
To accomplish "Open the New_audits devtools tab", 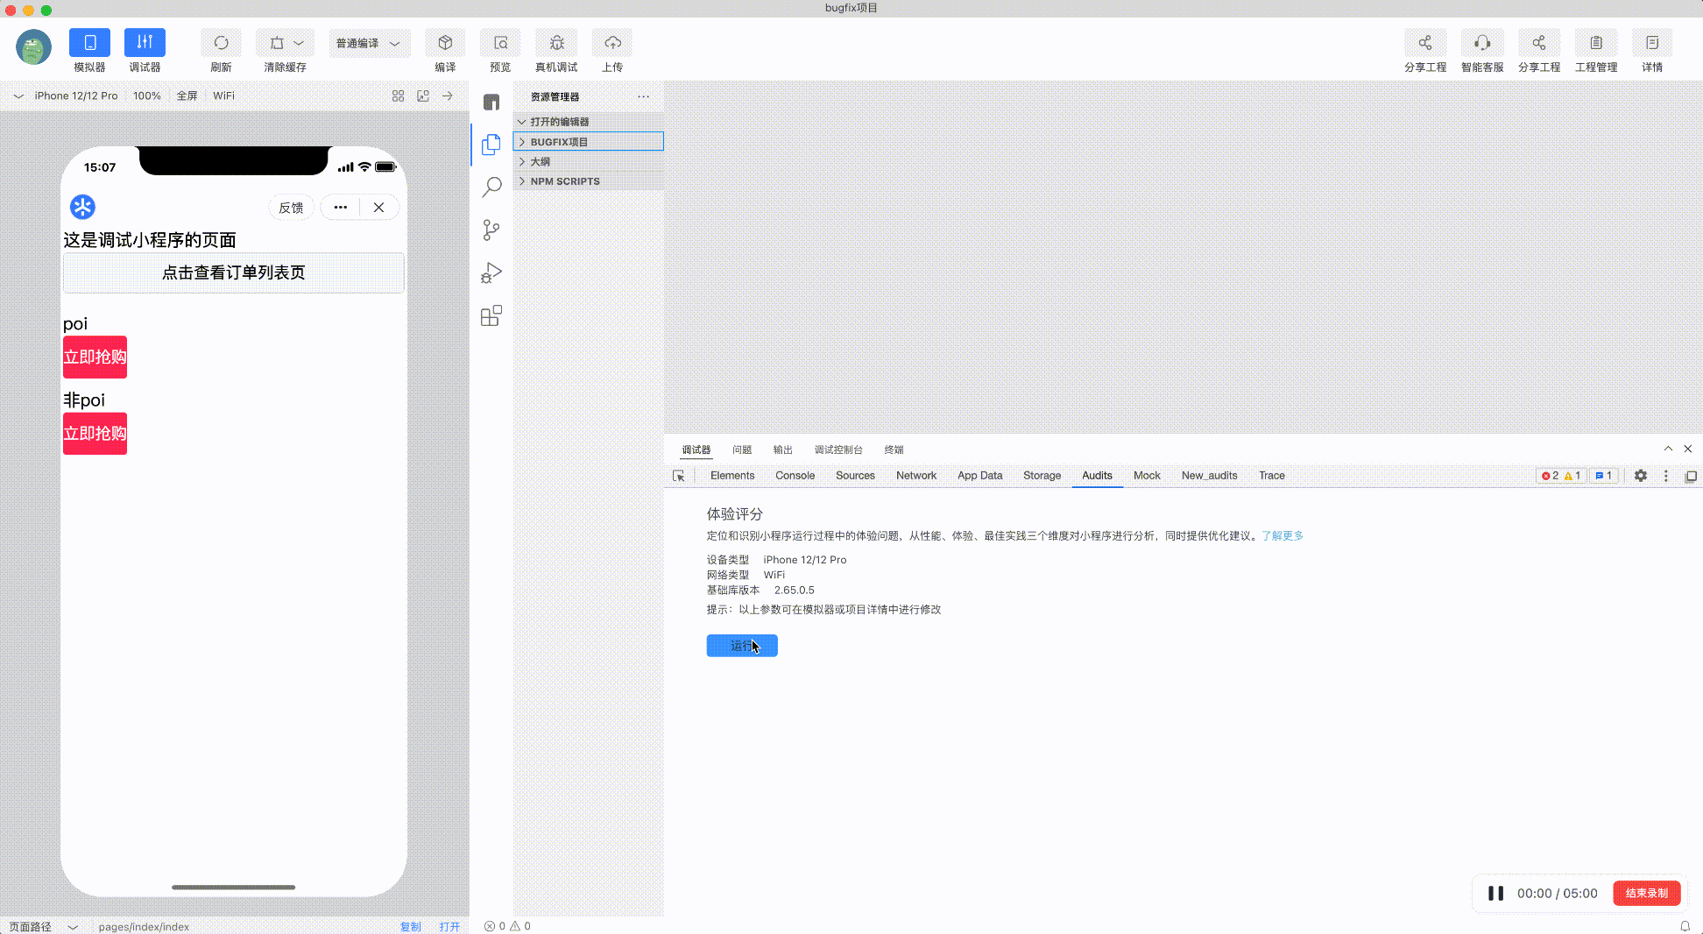I will click(x=1209, y=476).
